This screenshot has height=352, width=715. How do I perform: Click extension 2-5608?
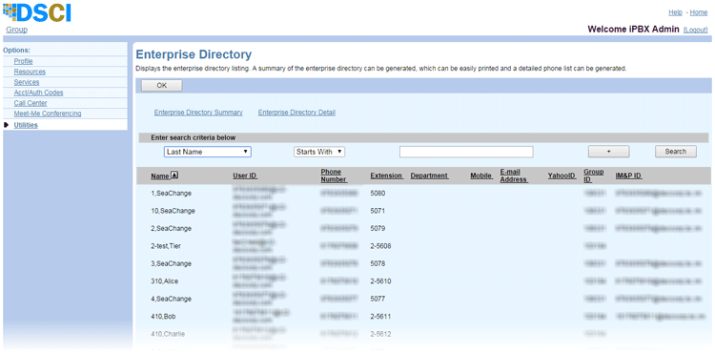click(380, 246)
